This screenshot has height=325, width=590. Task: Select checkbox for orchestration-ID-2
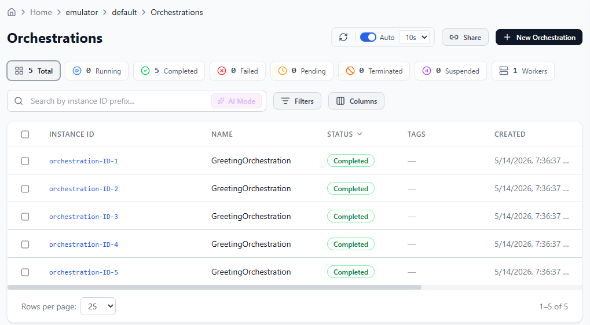pyautogui.click(x=25, y=189)
